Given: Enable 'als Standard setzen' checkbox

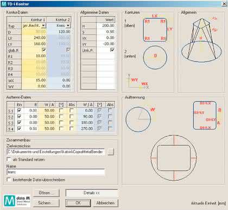Looking at the screenshot, I should (9, 159).
